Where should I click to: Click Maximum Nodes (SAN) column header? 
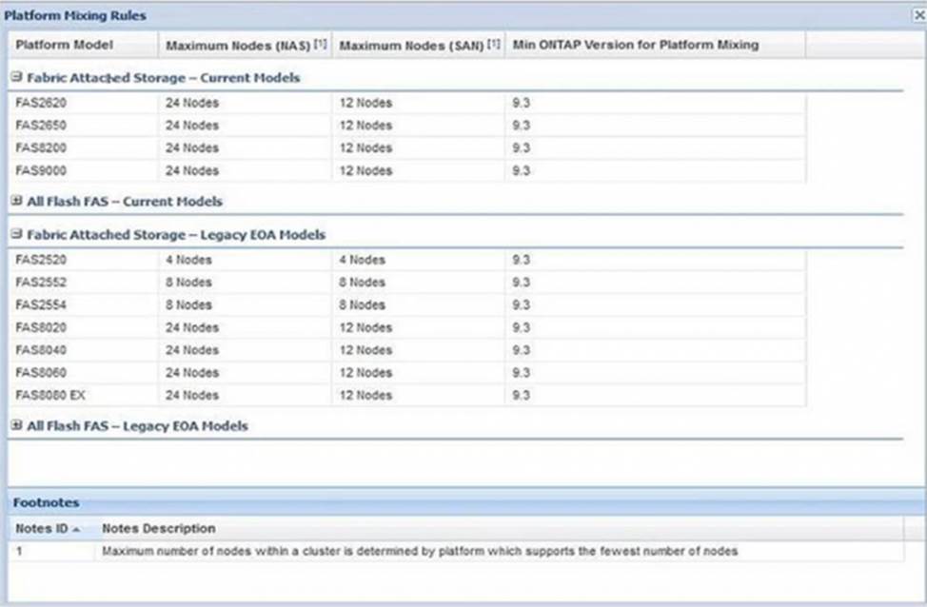412,45
